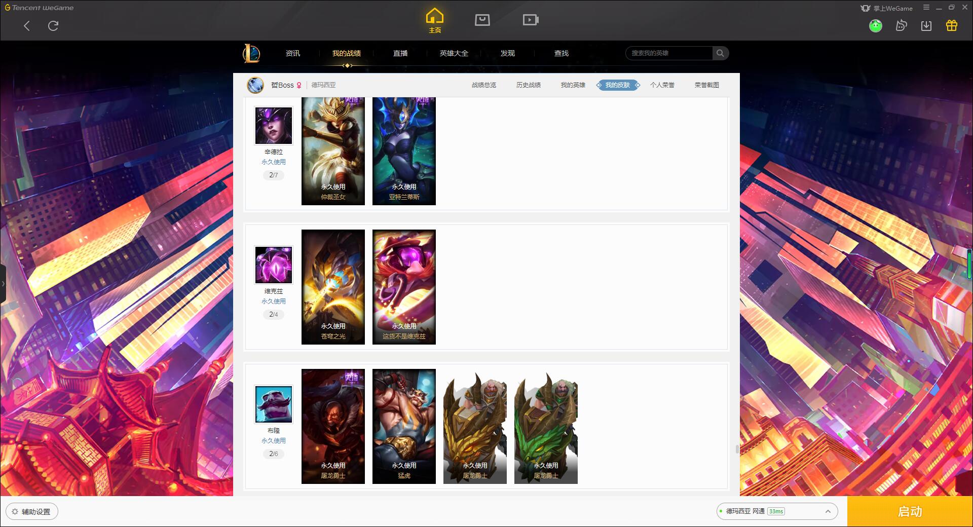
Task: Click the skin list scrollbar thumb
Action: pyautogui.click(x=737, y=449)
